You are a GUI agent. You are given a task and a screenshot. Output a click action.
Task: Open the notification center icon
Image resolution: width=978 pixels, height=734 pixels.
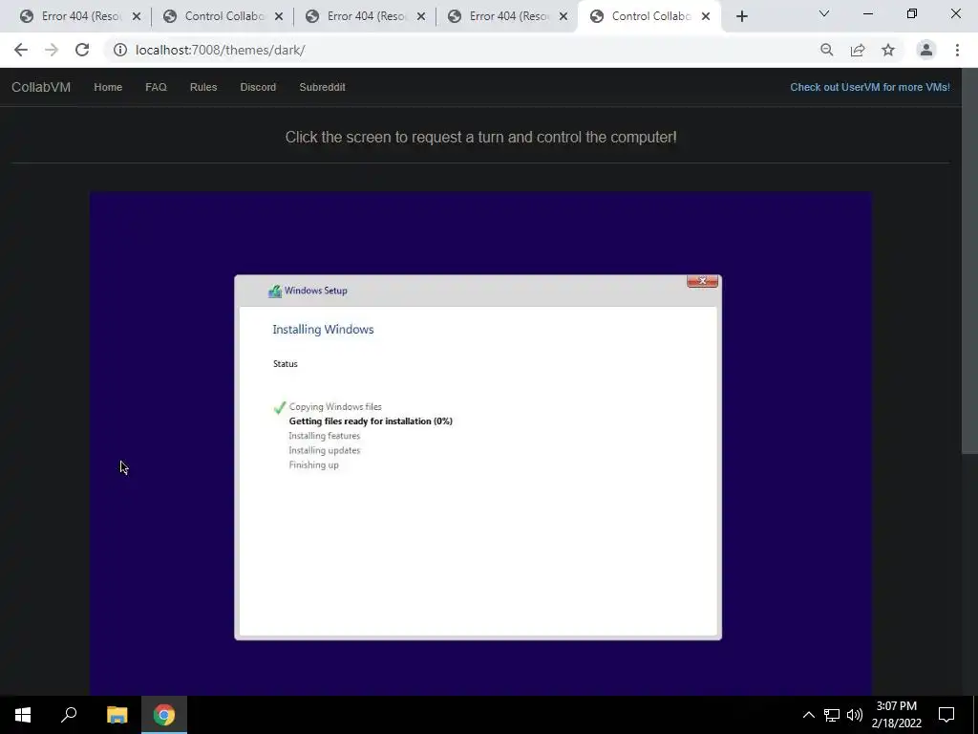pyautogui.click(x=946, y=715)
